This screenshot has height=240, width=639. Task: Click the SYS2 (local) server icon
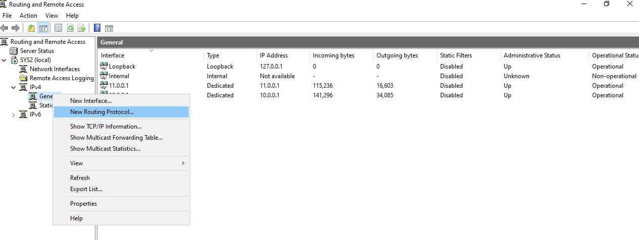[14, 60]
